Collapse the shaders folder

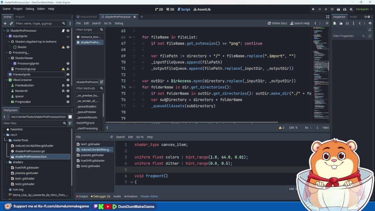(x=6, y=162)
